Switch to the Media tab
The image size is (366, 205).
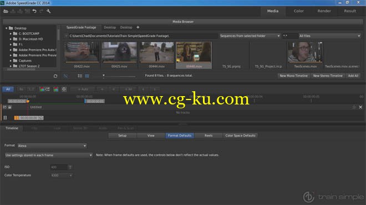click(273, 11)
